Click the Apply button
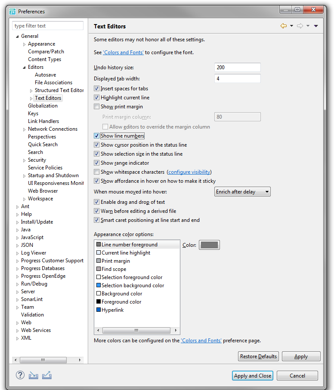The image size is (334, 390). [301, 356]
